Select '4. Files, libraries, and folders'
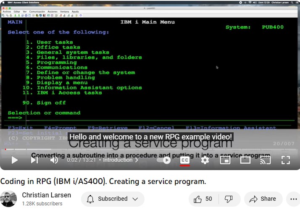 click(x=84, y=58)
